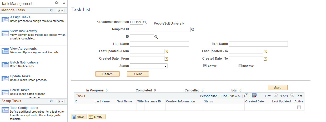Enable the Inactive checkbox
The image size is (326, 122).
tap(240, 66)
